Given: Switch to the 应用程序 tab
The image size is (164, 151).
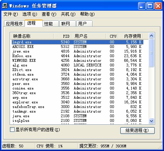Looking at the screenshot, I should point(14,23).
